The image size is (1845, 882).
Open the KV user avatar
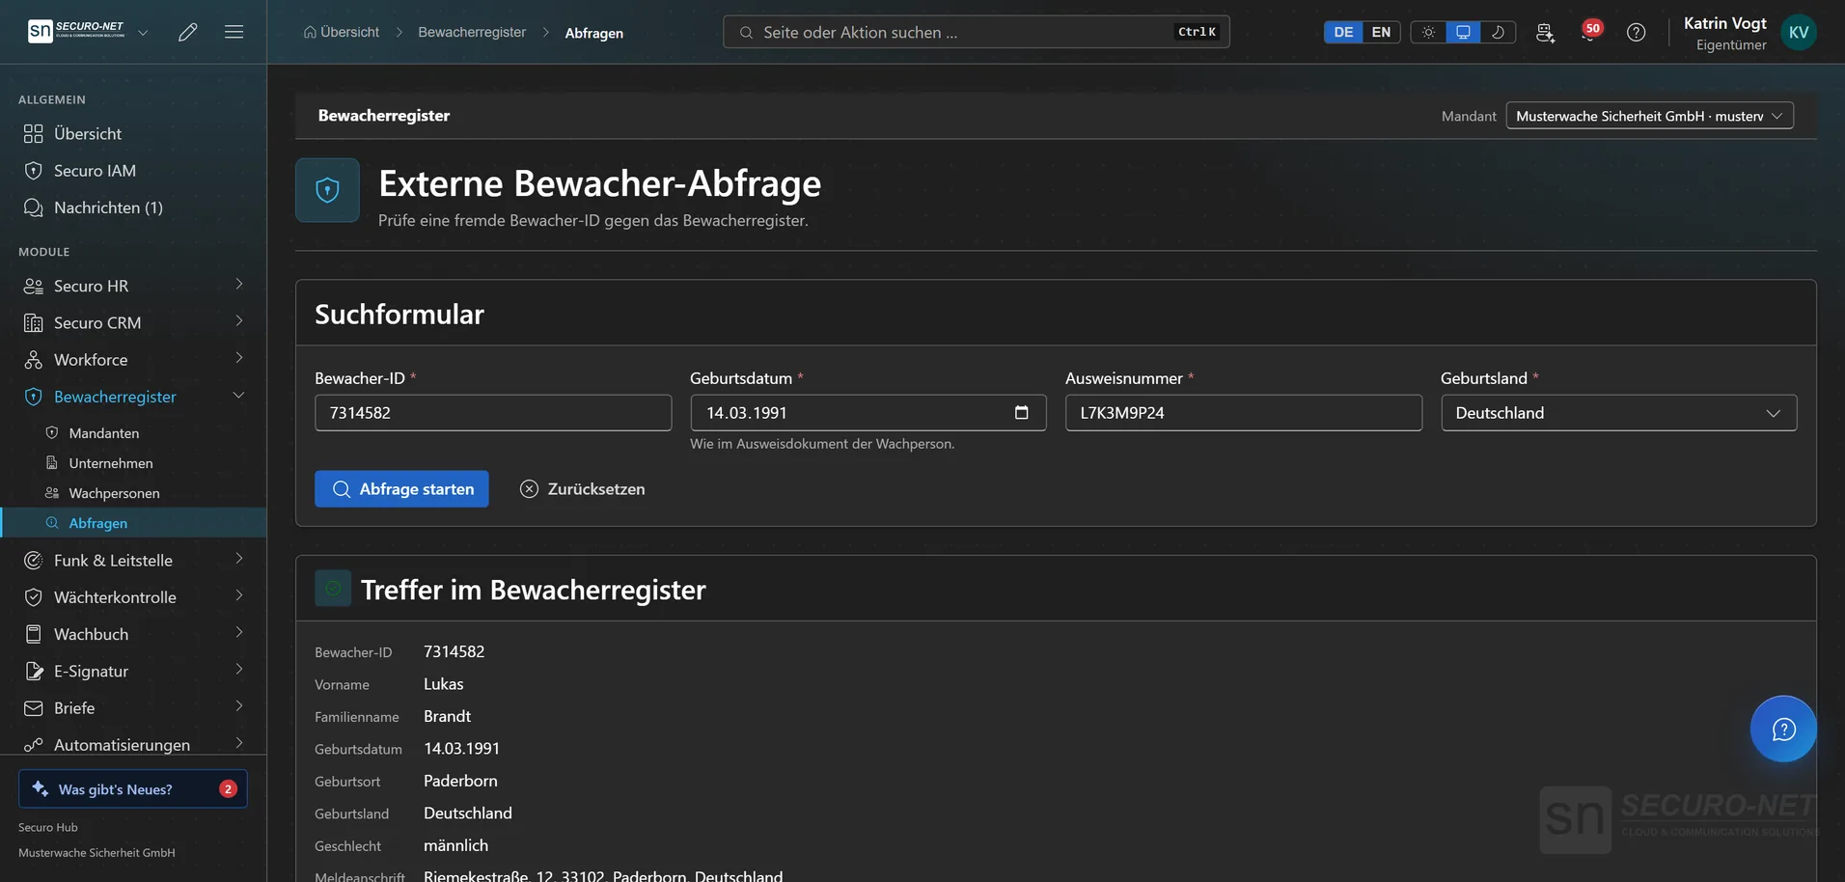click(1799, 32)
